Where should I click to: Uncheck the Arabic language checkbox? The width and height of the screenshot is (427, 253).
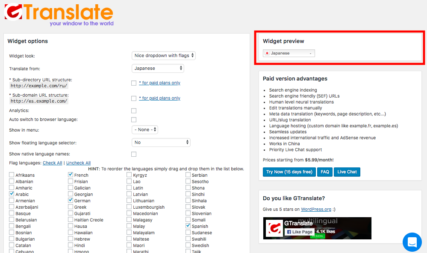(x=12, y=194)
